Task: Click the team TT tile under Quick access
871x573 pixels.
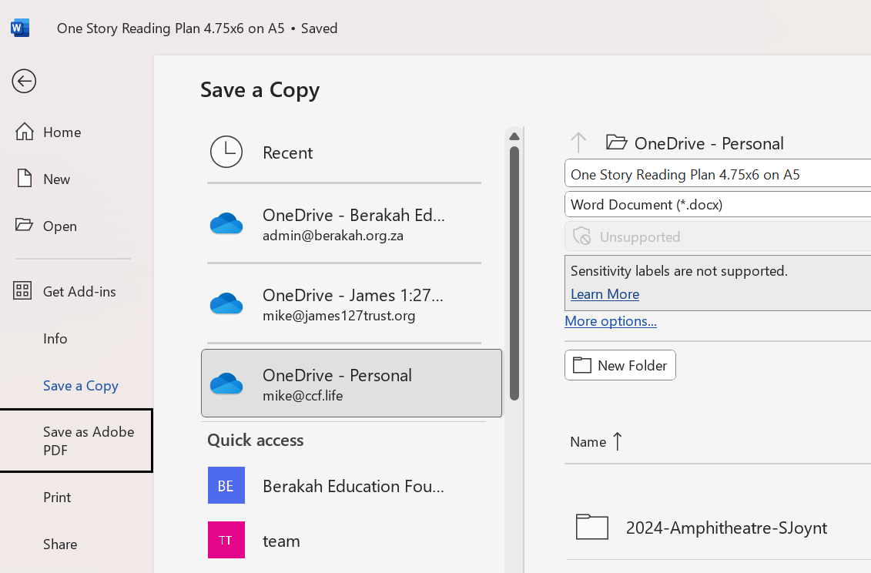Action: (226, 541)
